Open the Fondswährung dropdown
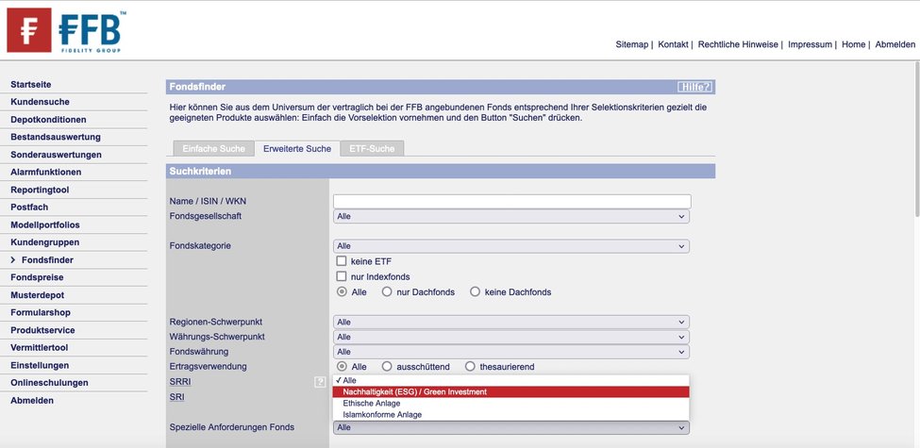 pos(511,352)
